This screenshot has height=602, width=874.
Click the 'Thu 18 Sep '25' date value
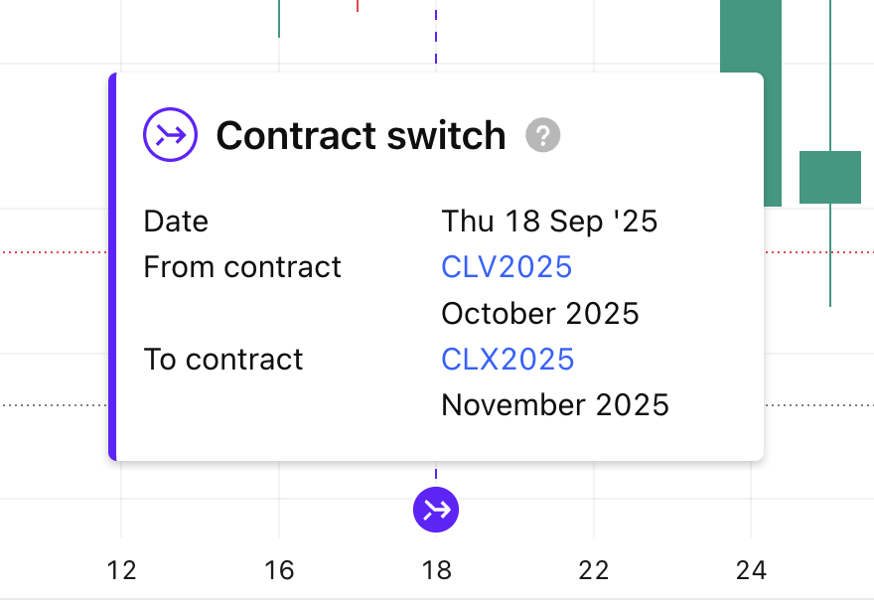549,221
